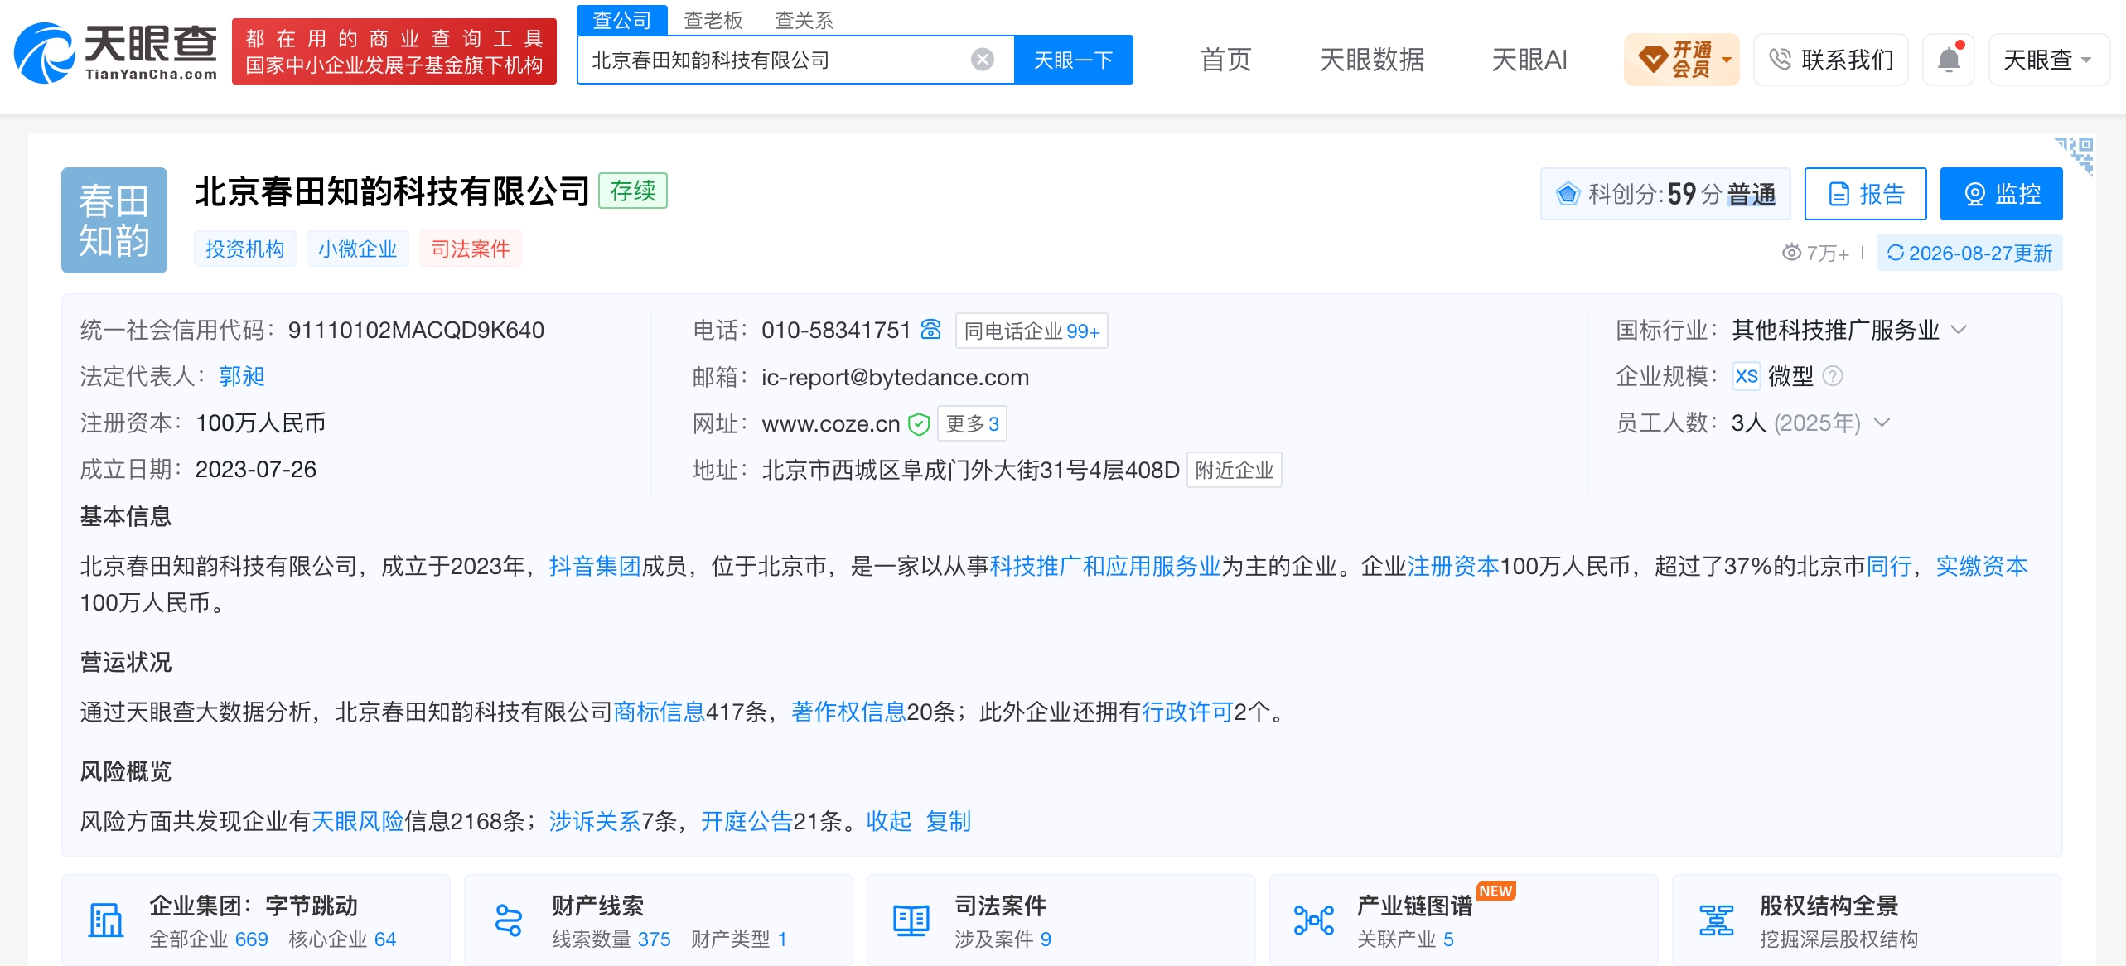Expand the 国标行业 chevron

(1959, 330)
